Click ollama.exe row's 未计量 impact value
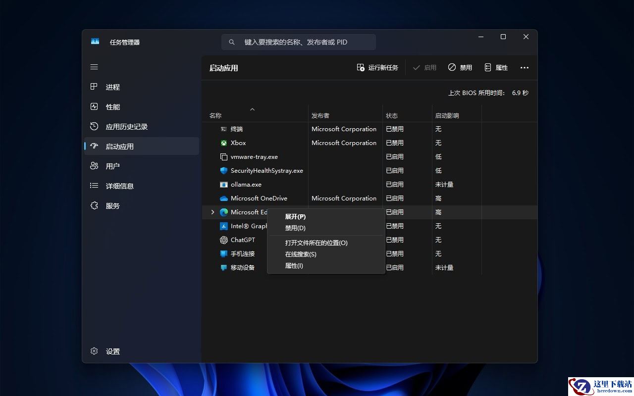Screen dimensions: 634x396 coord(444,184)
